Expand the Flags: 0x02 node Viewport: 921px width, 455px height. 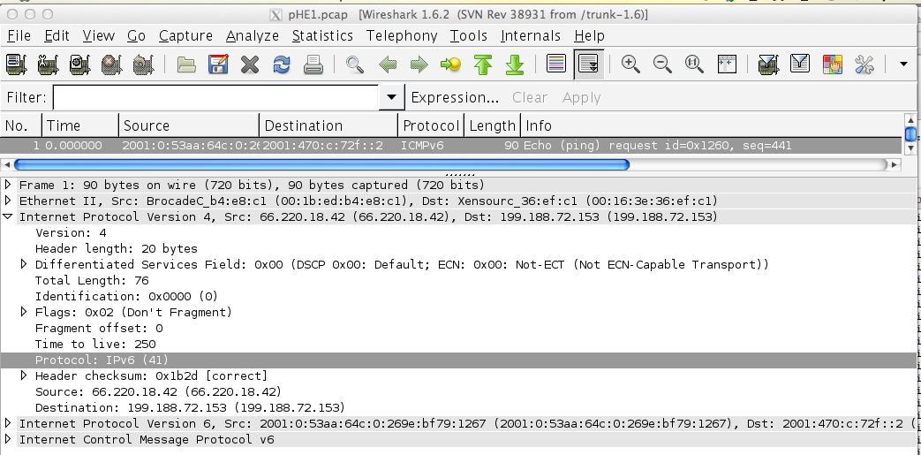tap(24, 312)
